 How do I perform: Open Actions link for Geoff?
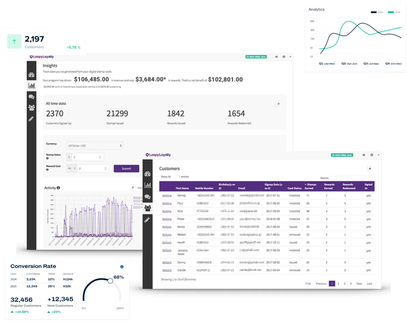167,243
